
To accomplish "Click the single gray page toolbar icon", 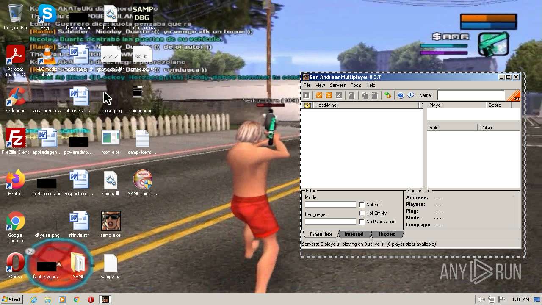I will tap(351, 95).
